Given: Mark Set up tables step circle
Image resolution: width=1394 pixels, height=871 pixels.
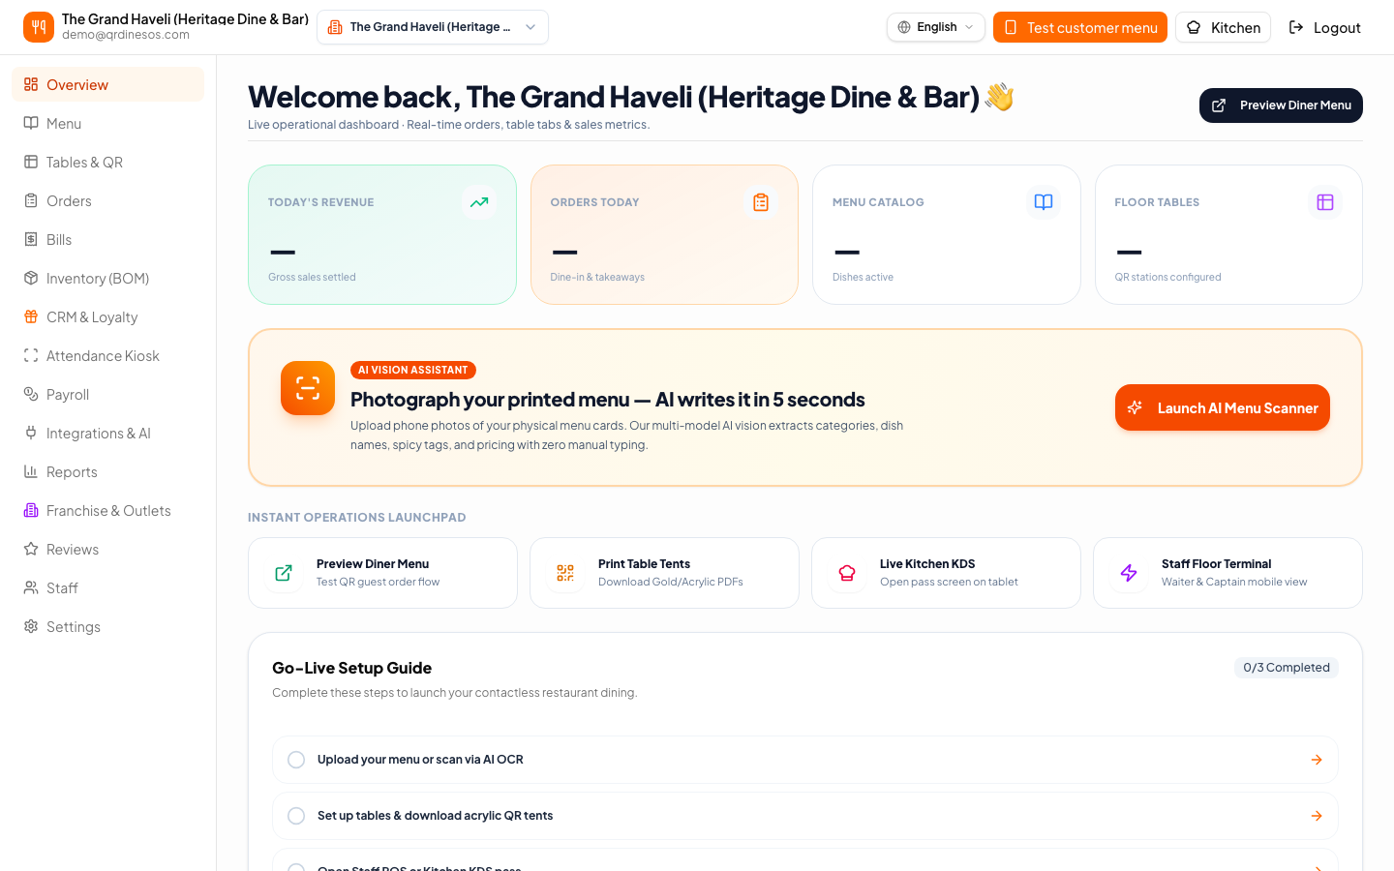Looking at the screenshot, I should [x=296, y=816].
